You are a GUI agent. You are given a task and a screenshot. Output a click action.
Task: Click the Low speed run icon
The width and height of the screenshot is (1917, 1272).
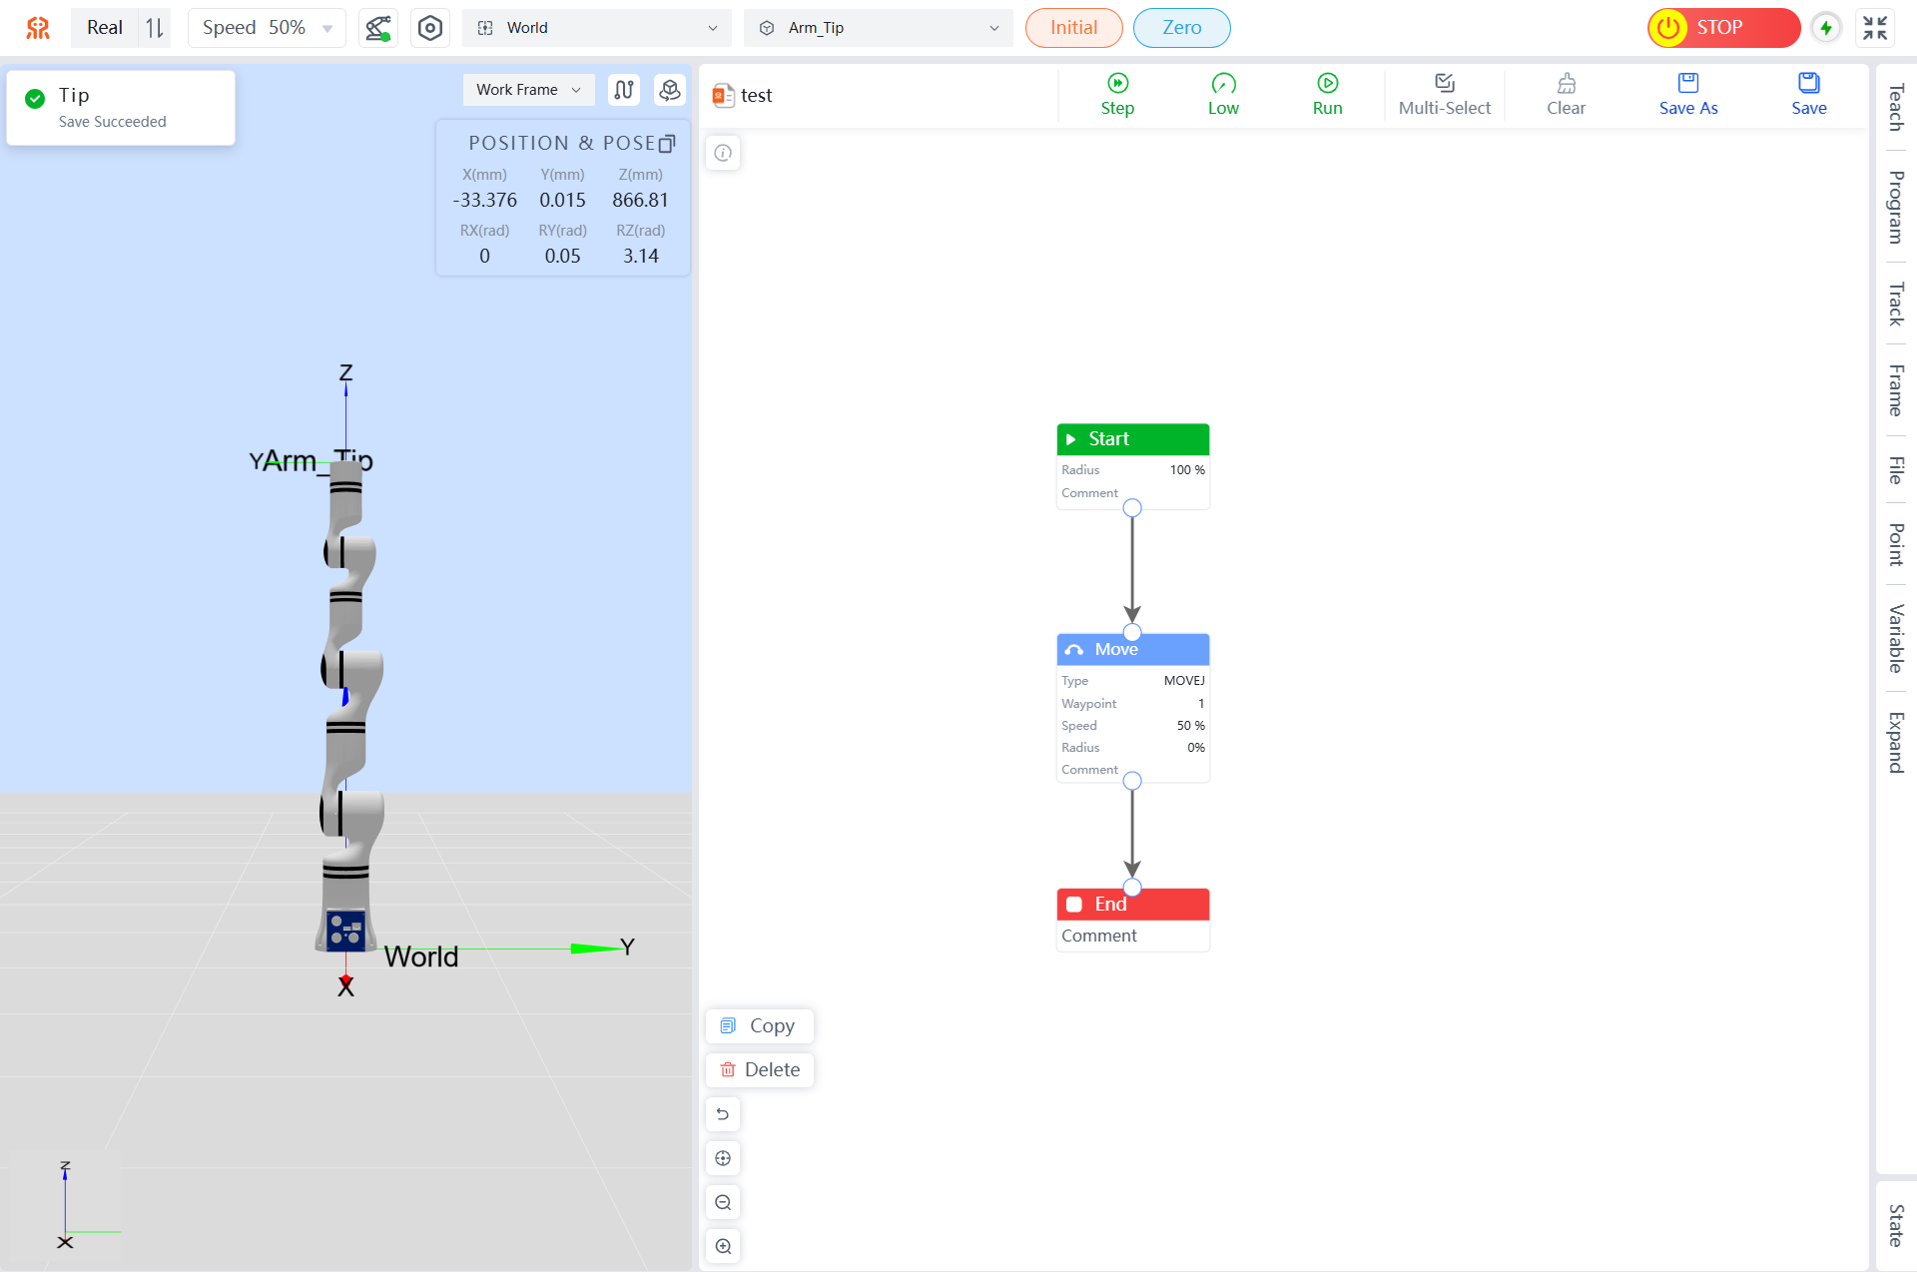pyautogui.click(x=1223, y=84)
